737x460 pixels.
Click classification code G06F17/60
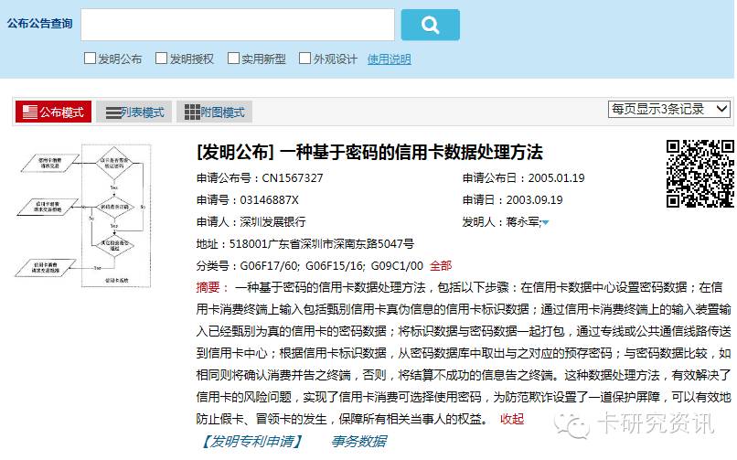pyautogui.click(x=270, y=266)
